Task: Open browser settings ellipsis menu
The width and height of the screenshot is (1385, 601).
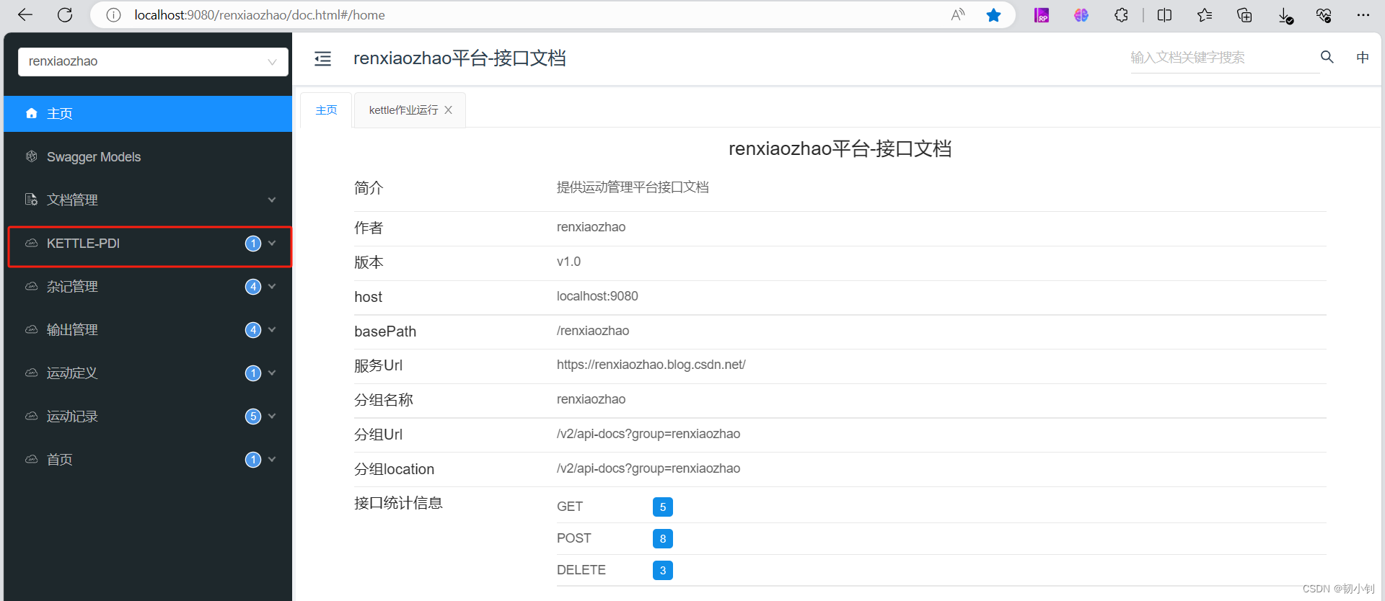Action: coord(1363,15)
